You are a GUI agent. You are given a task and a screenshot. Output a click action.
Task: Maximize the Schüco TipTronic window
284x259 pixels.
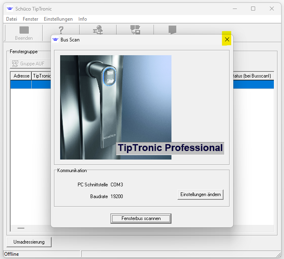253,9
